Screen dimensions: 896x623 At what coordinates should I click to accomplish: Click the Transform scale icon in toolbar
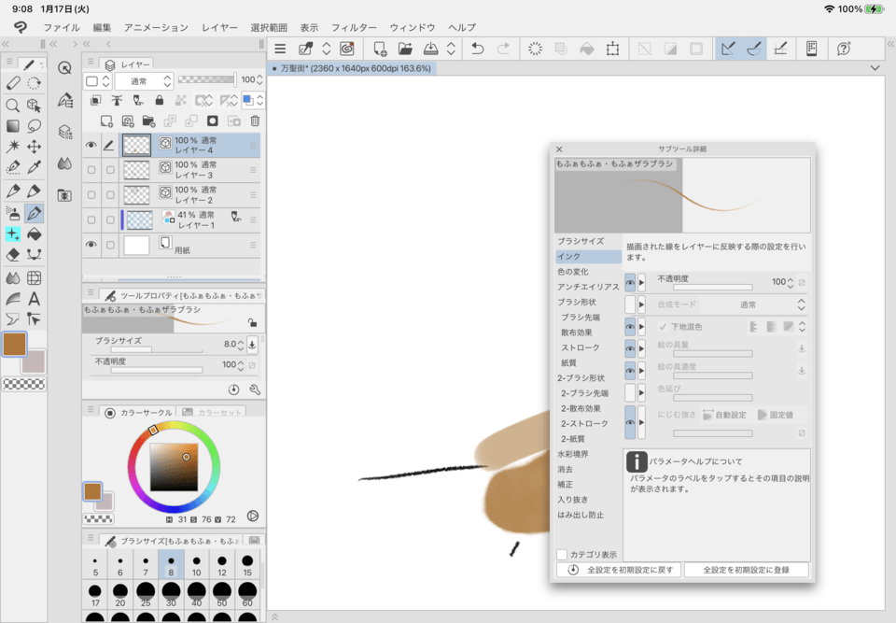point(612,49)
